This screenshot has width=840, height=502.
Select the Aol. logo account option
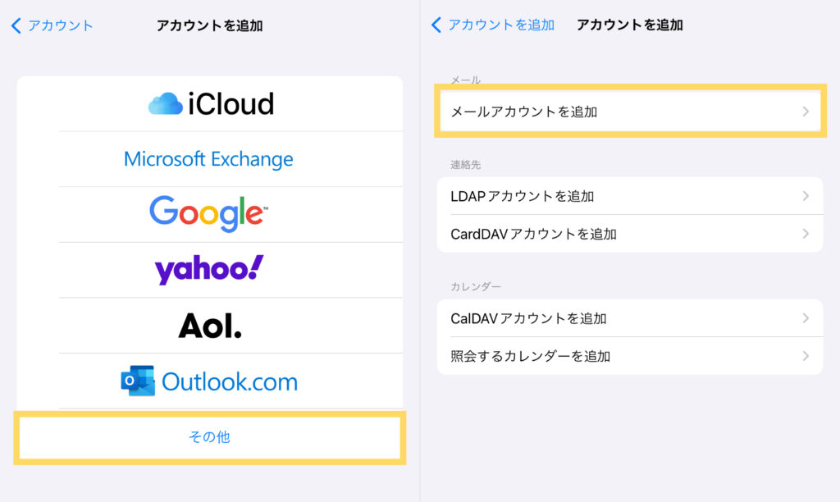[209, 326]
